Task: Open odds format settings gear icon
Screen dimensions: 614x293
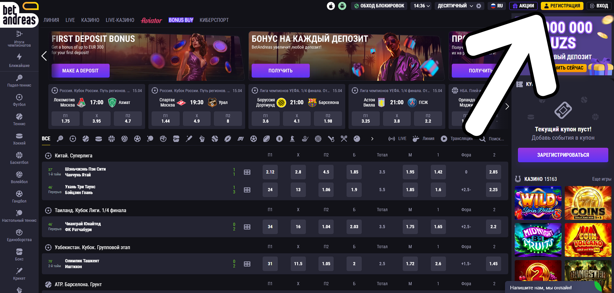Action: click(x=479, y=6)
